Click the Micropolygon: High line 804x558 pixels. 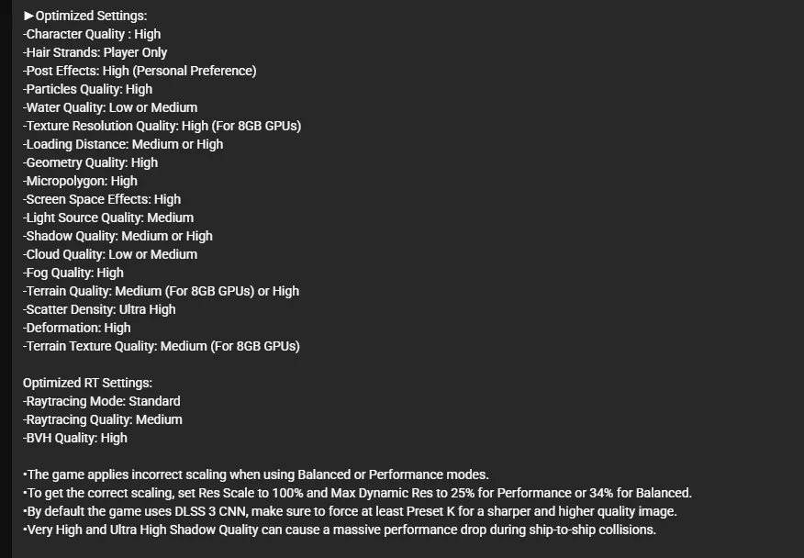pos(80,181)
